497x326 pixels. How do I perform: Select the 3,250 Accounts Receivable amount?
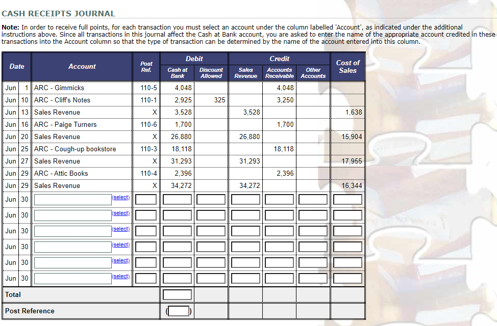tap(285, 100)
